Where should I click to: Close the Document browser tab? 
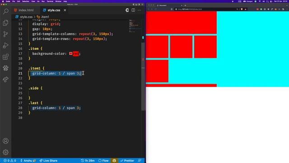click(x=182, y=5)
